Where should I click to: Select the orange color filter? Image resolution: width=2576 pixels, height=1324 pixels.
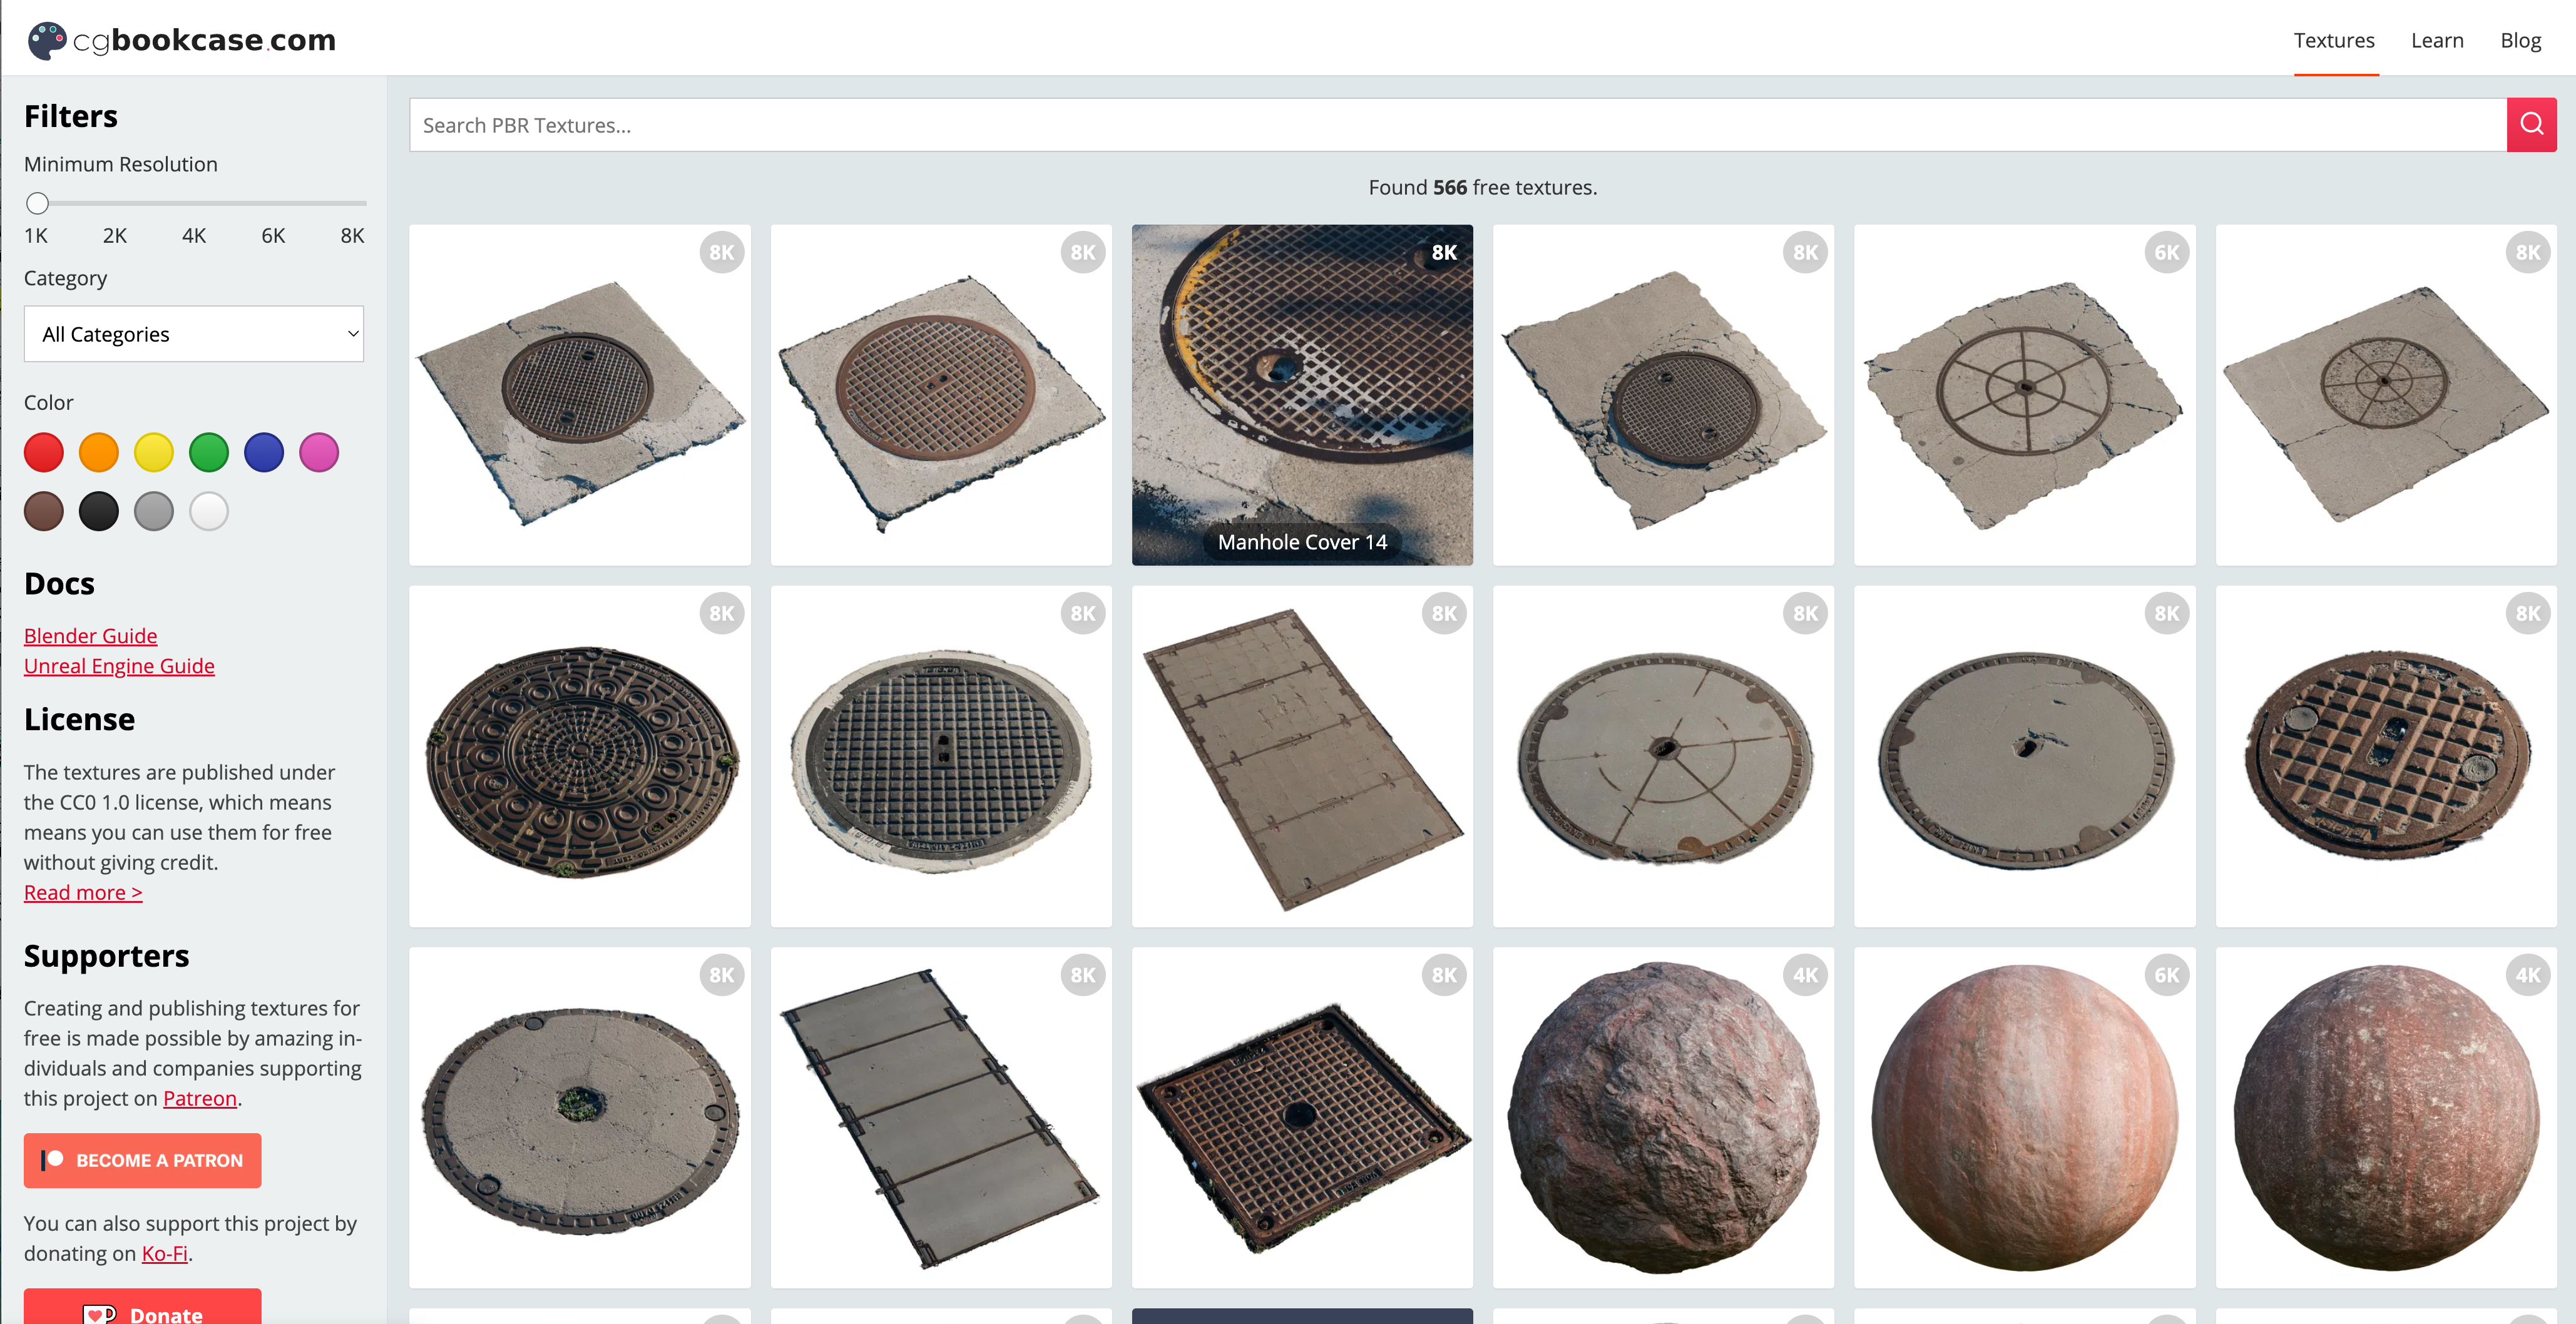coord(99,453)
